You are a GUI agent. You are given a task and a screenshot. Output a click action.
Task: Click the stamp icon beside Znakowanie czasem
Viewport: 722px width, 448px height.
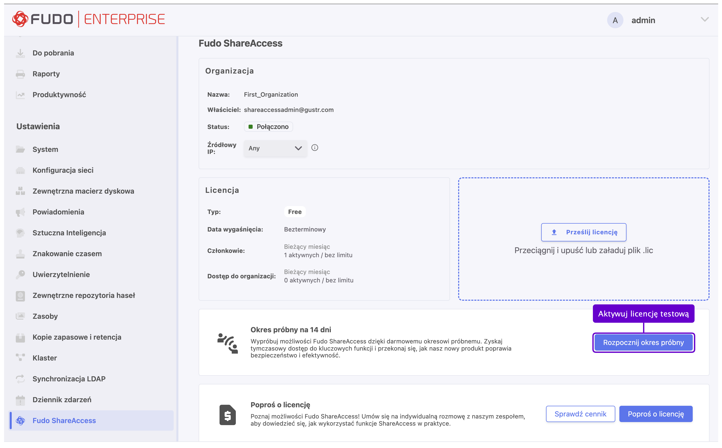(x=20, y=254)
